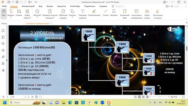Open the user account dropdown in title bar

(165, 2)
